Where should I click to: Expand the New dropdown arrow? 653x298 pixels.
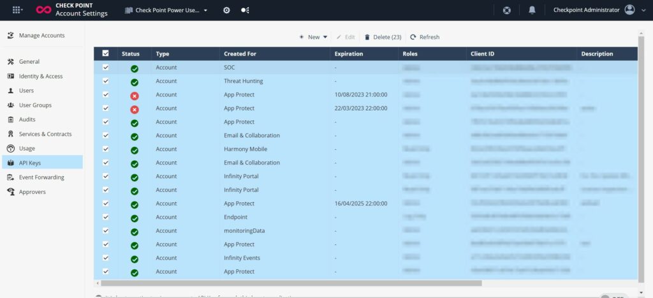click(x=325, y=37)
